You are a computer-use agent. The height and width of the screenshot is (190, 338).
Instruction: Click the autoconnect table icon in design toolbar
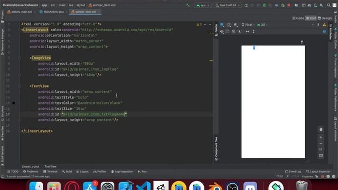click(228, 32)
